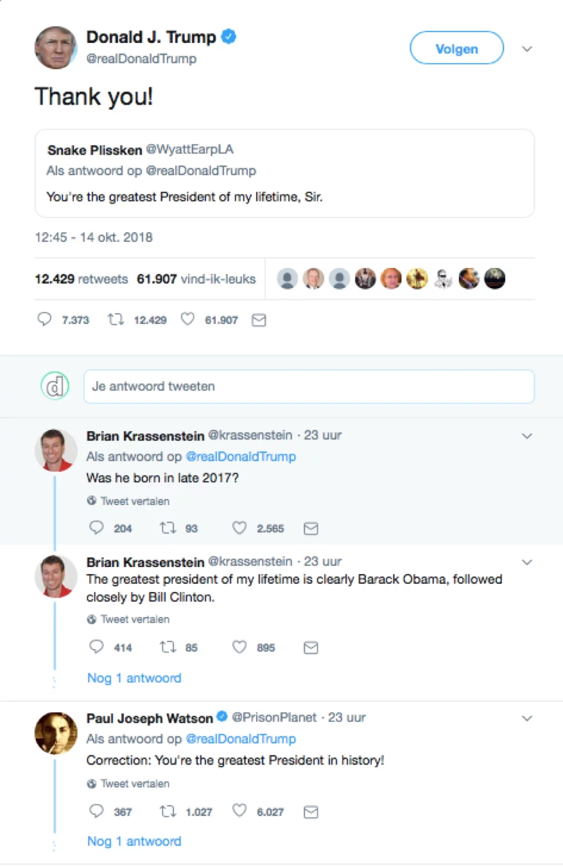Image resolution: width=563 pixels, height=866 pixels.
Task: Like Paul Joseph Watson's reply
Action: point(239,811)
